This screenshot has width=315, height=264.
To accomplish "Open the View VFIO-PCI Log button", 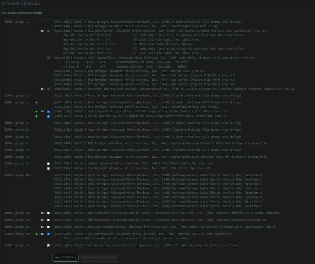I will (x=66, y=258).
